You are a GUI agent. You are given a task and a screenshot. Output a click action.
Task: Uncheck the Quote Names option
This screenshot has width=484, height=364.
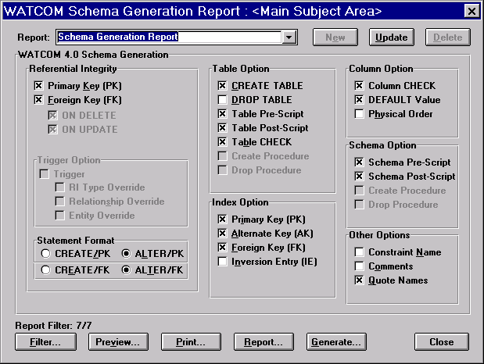click(x=359, y=280)
